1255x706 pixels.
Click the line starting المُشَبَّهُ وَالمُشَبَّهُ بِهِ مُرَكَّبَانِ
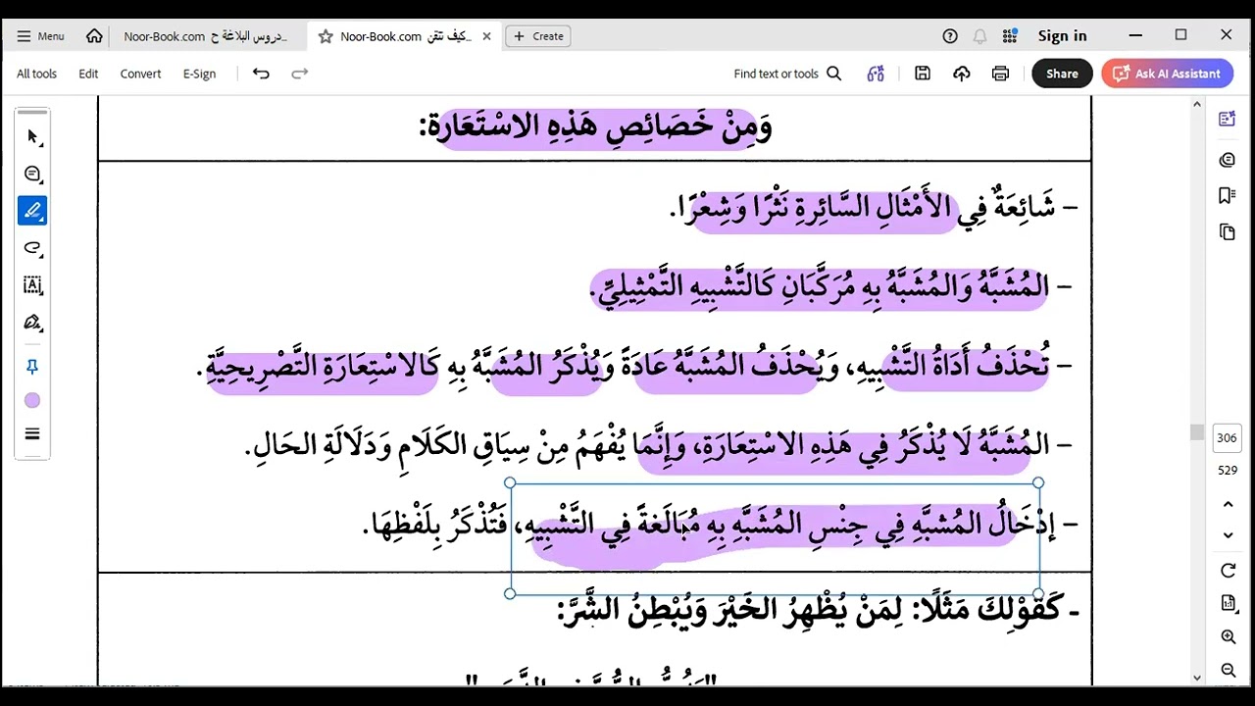(829, 286)
